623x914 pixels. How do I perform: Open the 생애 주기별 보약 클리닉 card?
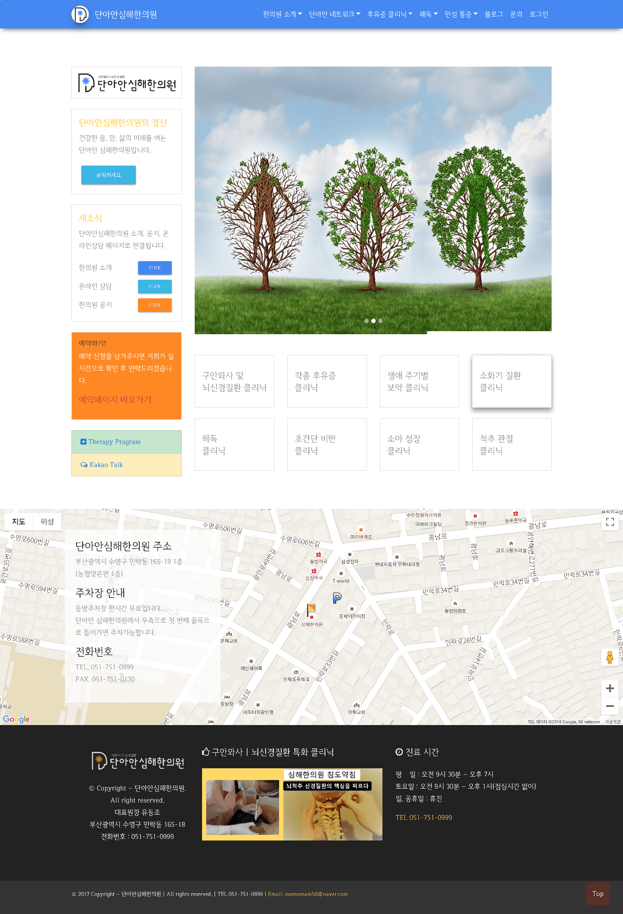pyautogui.click(x=419, y=381)
